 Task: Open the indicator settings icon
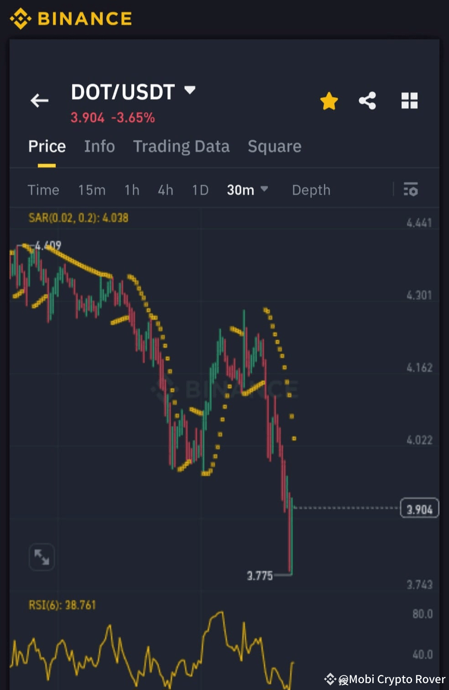click(410, 189)
